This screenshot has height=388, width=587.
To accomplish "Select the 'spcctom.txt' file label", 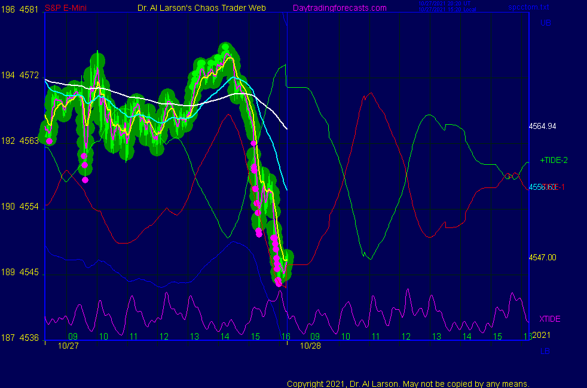I will [528, 7].
